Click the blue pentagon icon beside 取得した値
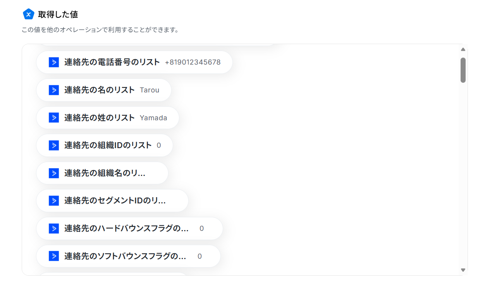The height and width of the screenshot is (290, 485). (x=29, y=14)
